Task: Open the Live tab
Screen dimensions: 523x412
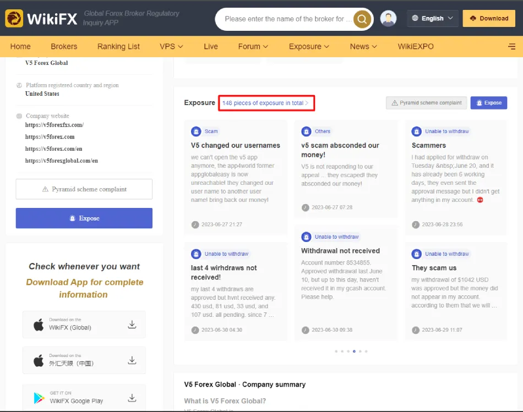Action: coord(211,46)
